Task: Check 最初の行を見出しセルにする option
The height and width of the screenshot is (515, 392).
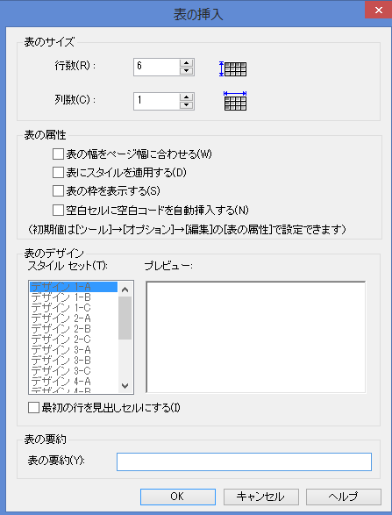Action: click(33, 408)
